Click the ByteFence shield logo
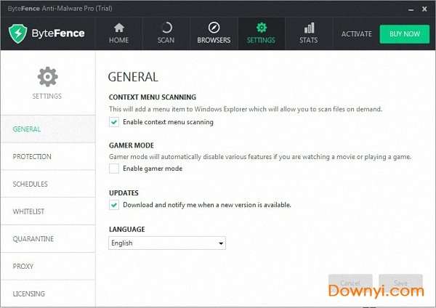 tap(18, 34)
